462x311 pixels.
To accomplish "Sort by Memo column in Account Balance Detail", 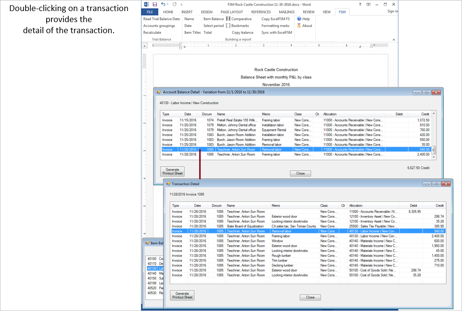I will point(276,114).
